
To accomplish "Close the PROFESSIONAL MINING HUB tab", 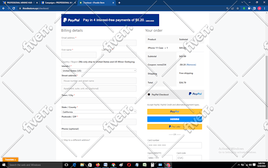I will click(37, 3).
